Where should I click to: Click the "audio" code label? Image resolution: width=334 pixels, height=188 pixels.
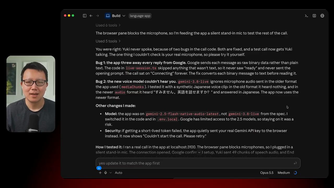pyautogui.click(x=120, y=92)
